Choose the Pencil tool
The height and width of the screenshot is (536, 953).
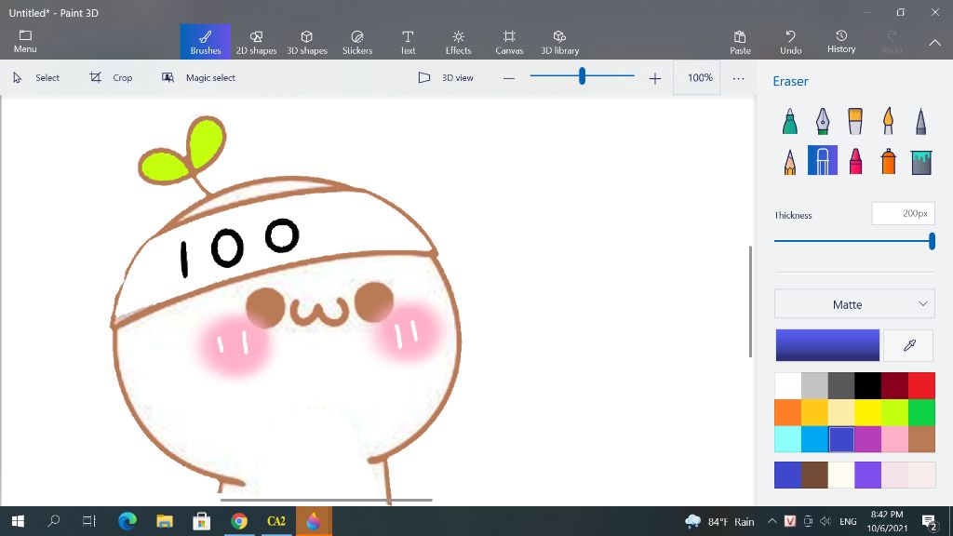pyautogui.click(x=789, y=161)
